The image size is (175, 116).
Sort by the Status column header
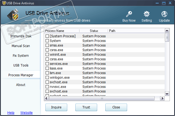(94, 31)
